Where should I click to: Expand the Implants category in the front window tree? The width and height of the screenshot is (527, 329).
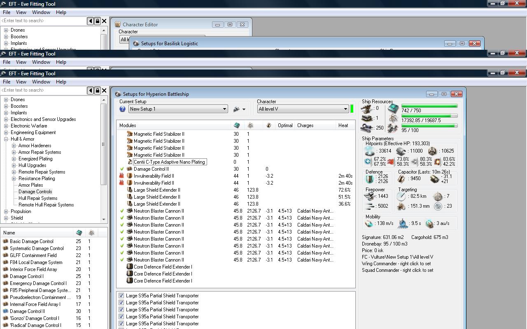(6, 113)
